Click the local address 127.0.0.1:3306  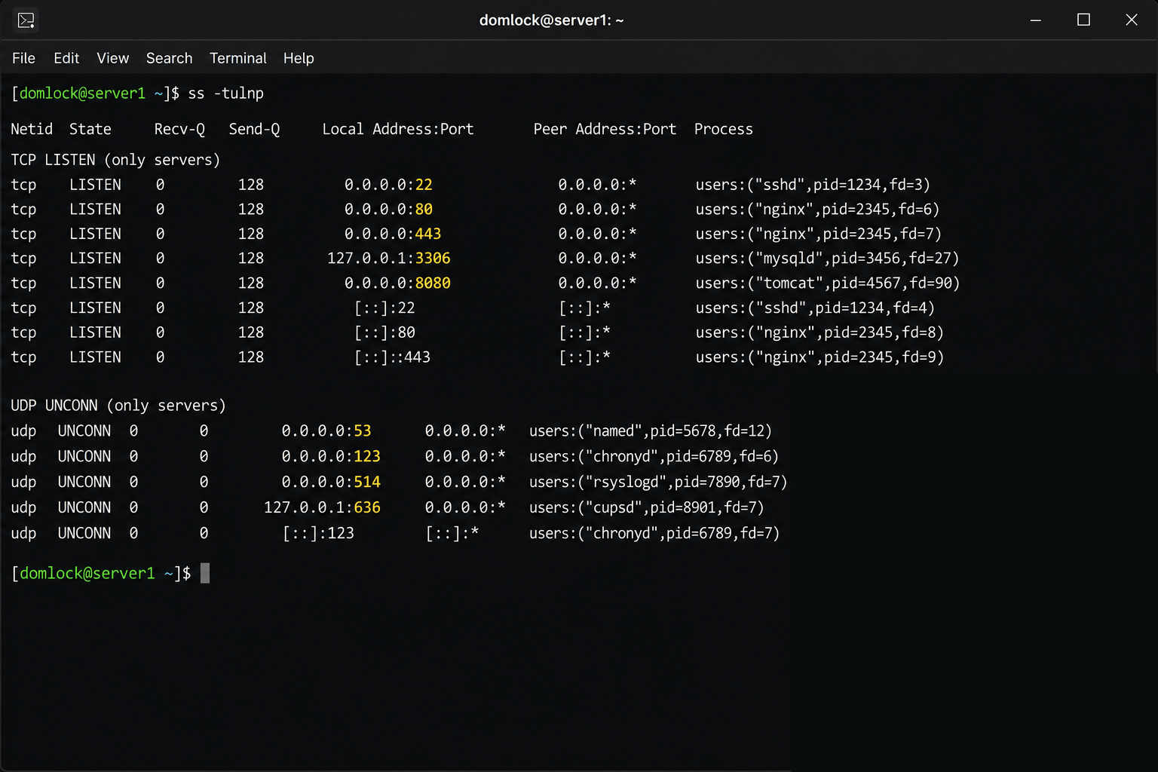click(388, 259)
